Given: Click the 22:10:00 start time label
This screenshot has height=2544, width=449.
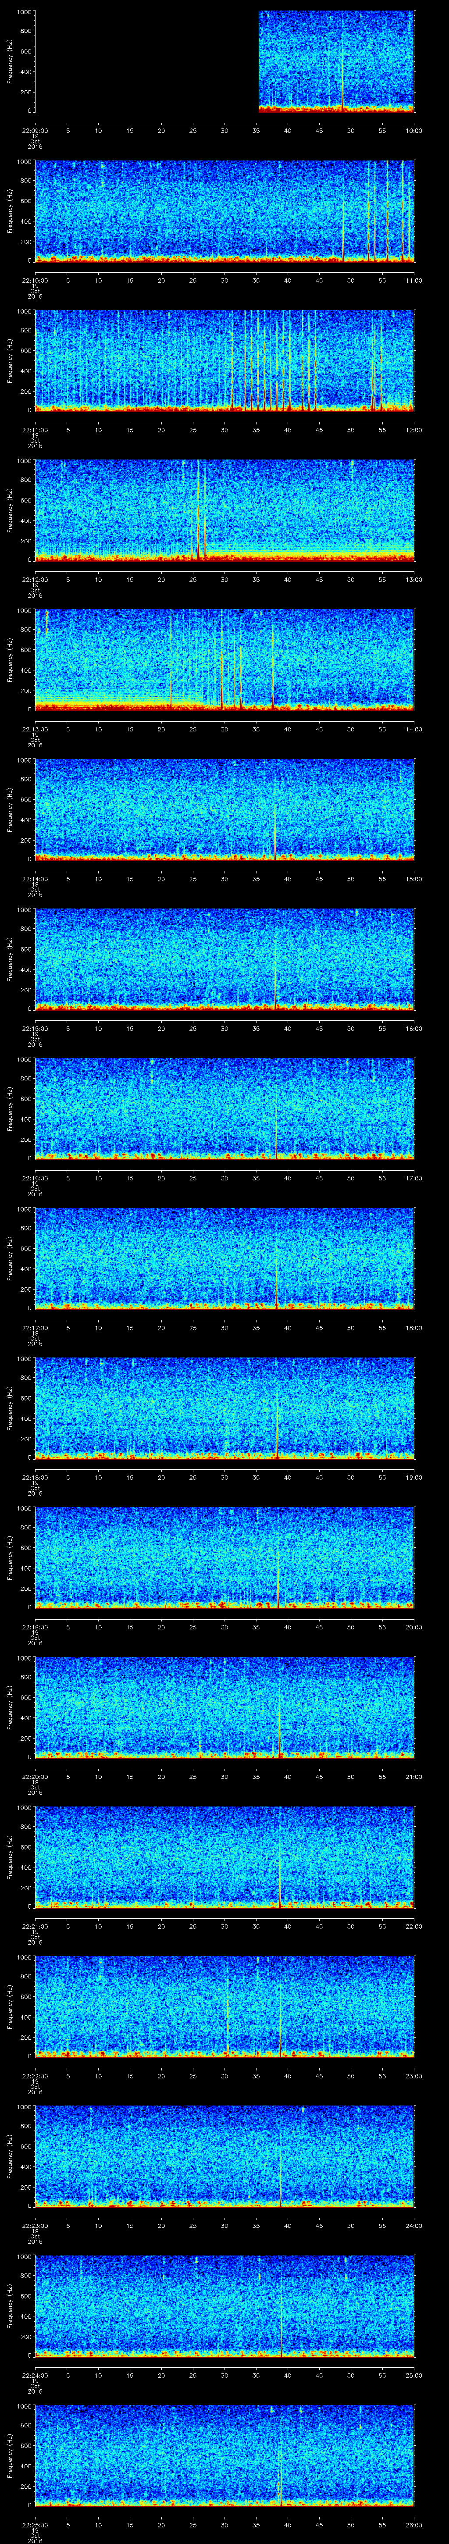Looking at the screenshot, I should click(x=36, y=281).
